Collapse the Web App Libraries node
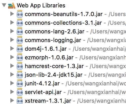This screenshot has height=104, width=126. point(4,5)
